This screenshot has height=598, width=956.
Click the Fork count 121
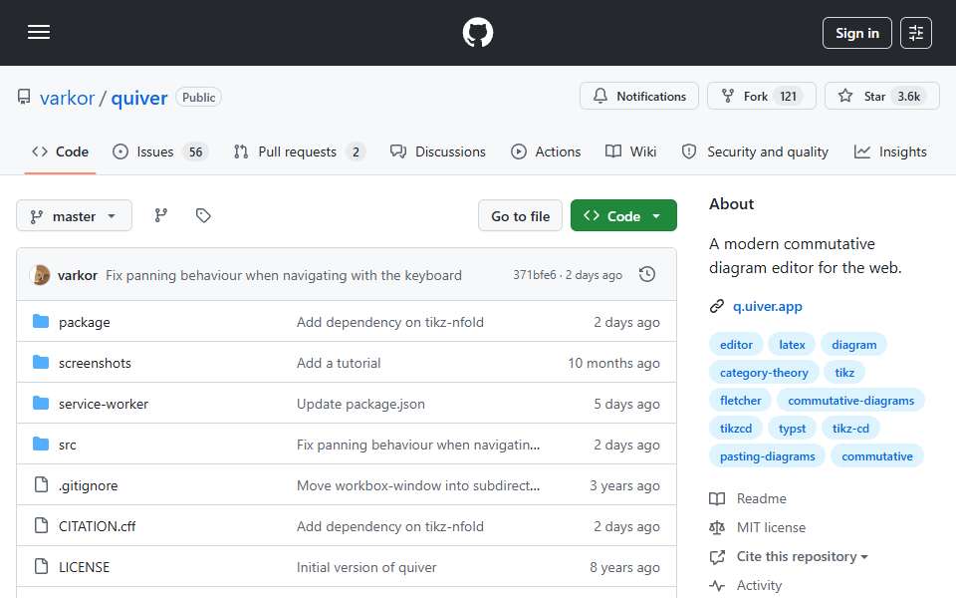[788, 97]
